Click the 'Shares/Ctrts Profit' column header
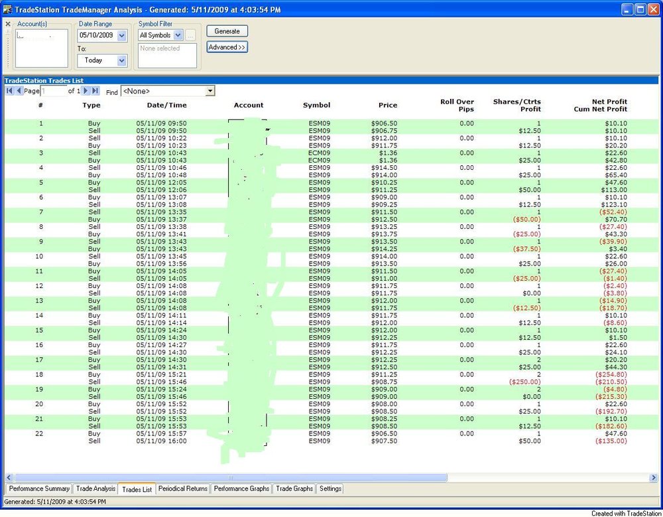Viewport: 663px width, 517px height. [x=516, y=106]
